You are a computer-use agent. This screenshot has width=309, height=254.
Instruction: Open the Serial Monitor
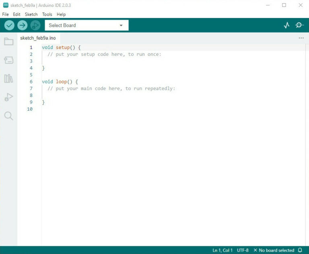(x=300, y=25)
